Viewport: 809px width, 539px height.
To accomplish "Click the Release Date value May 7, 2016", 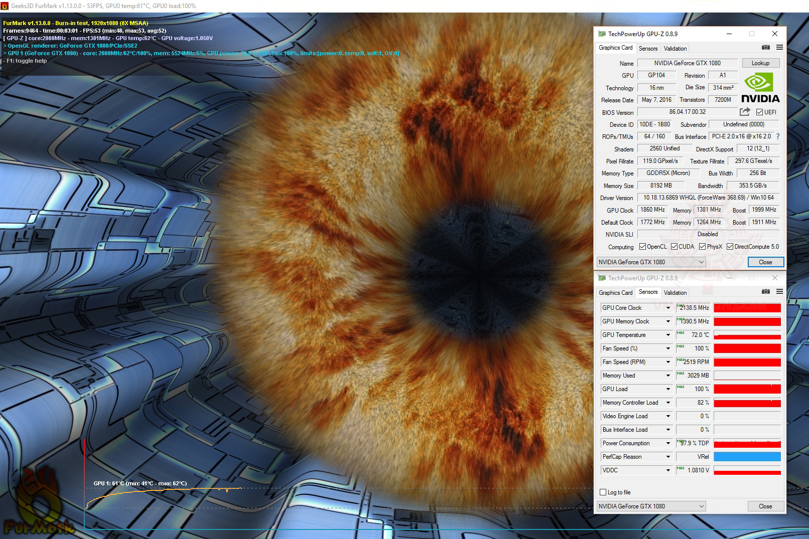I will (656, 100).
